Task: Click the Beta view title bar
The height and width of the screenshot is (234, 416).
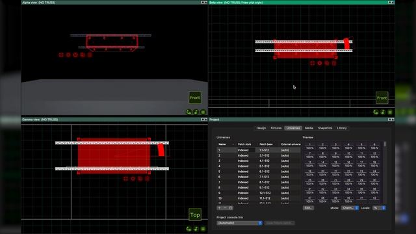Action: coord(302,3)
